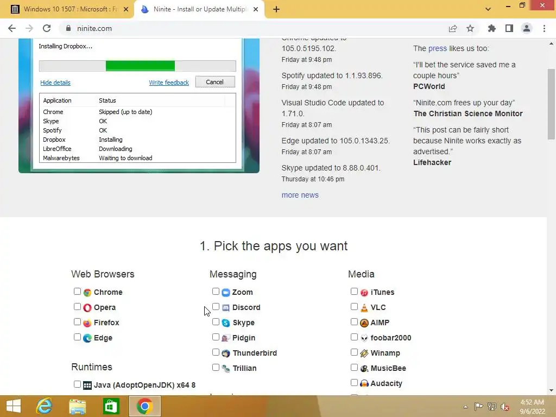Open the Store from the taskbar
556x417 pixels.
pyautogui.click(x=111, y=406)
